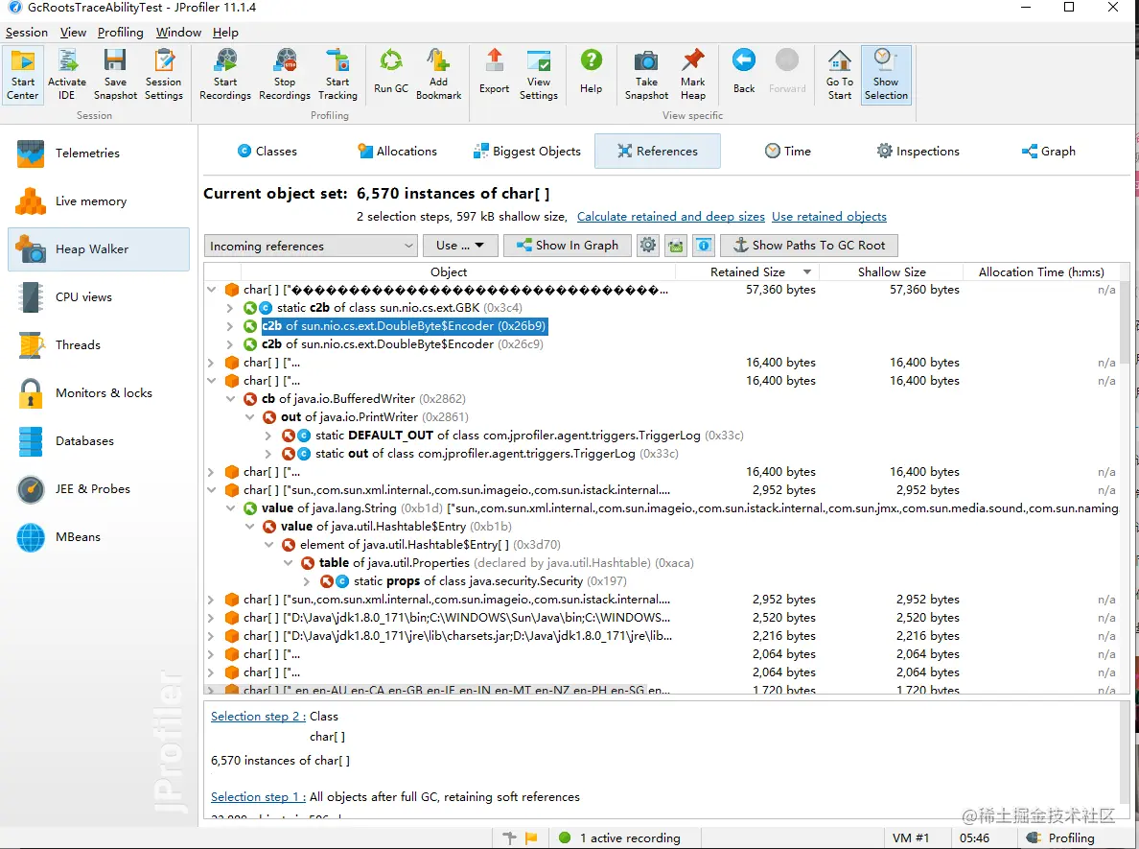
Task: Collapse out of java.io.PrintWriter node
Action: [x=249, y=417]
